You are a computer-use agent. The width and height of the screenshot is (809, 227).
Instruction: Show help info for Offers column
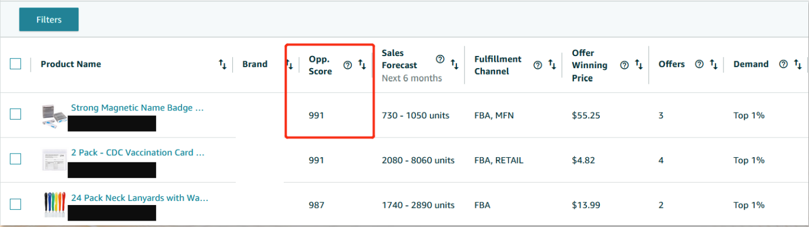pyautogui.click(x=699, y=64)
